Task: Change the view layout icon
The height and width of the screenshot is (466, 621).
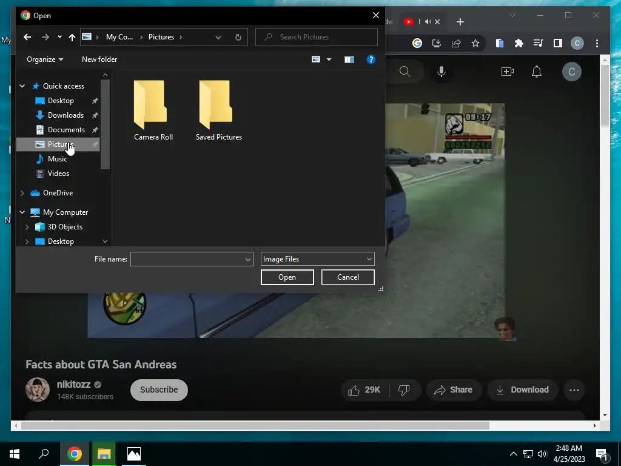Action: point(316,59)
